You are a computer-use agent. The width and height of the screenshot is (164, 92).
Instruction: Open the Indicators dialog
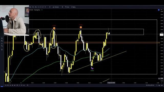coord(56,7)
